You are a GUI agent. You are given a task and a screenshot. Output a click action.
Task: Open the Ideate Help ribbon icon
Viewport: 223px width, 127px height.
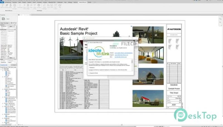60,6
